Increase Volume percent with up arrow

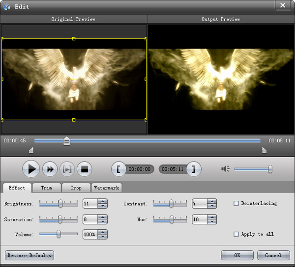(x=103, y=232)
